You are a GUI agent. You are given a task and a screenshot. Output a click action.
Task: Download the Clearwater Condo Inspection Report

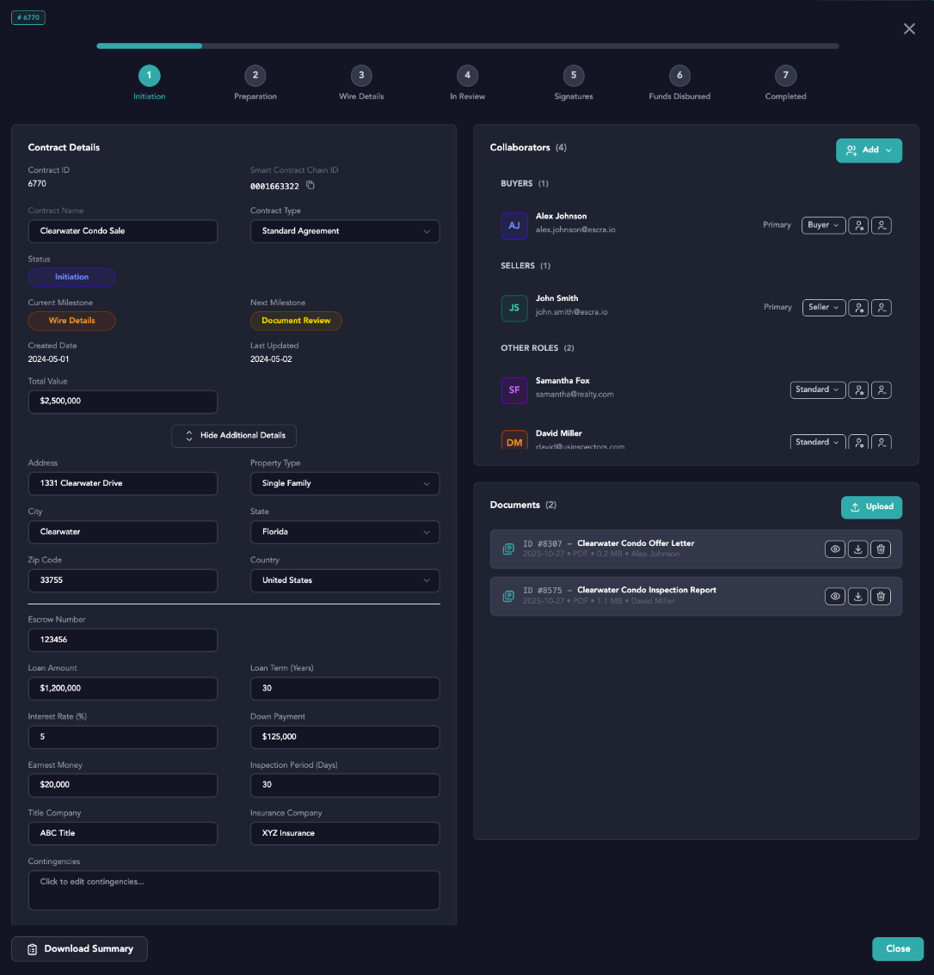point(857,597)
